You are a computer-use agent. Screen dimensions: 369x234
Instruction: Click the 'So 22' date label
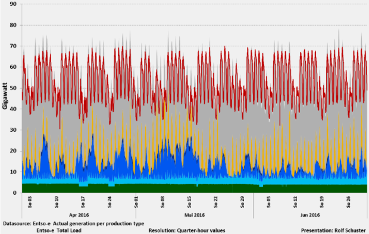point(216,202)
